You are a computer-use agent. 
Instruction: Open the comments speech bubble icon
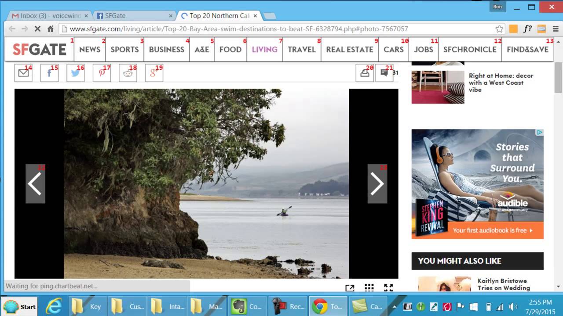(x=384, y=73)
